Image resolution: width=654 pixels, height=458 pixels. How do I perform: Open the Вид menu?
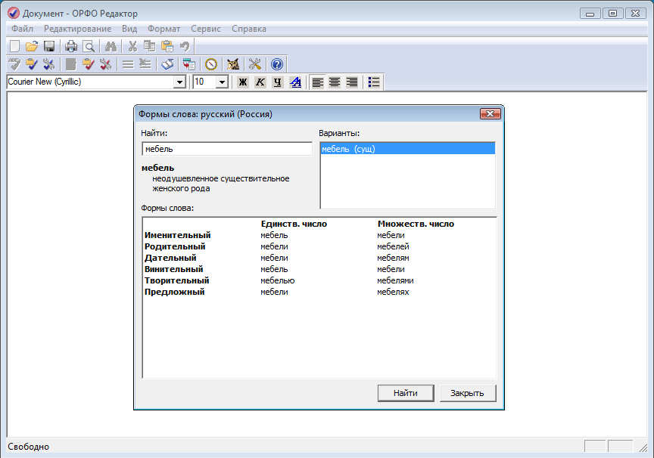click(129, 29)
